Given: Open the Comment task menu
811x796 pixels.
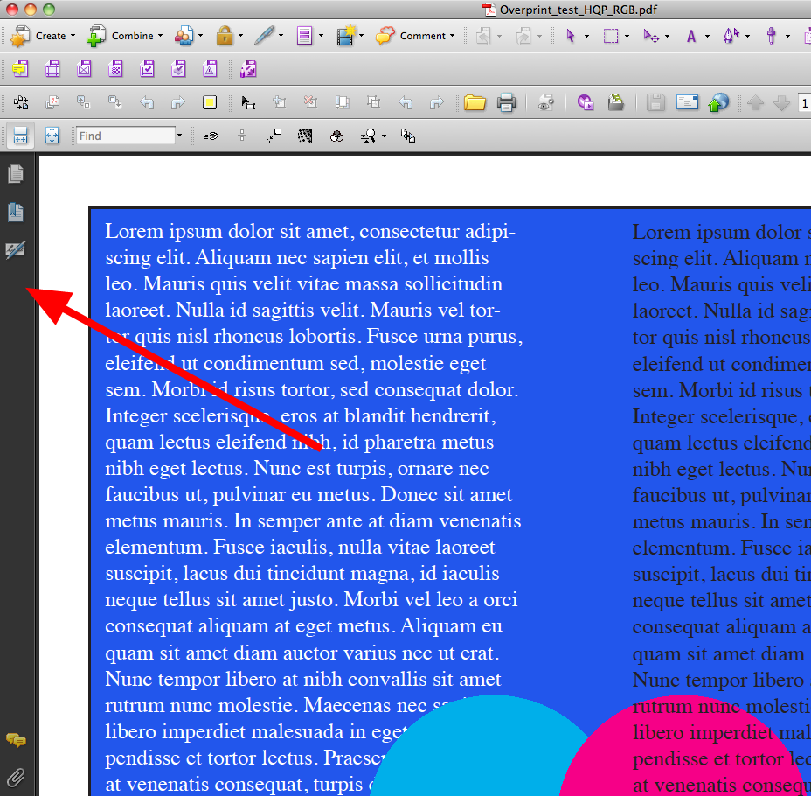Looking at the screenshot, I should point(415,36).
